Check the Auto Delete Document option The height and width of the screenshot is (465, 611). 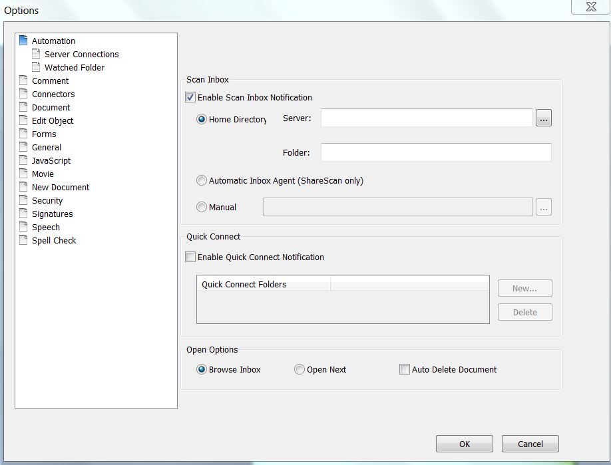404,369
